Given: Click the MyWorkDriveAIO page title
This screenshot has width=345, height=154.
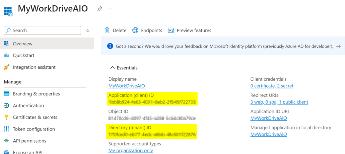Looking at the screenshot, I should (53, 9).
